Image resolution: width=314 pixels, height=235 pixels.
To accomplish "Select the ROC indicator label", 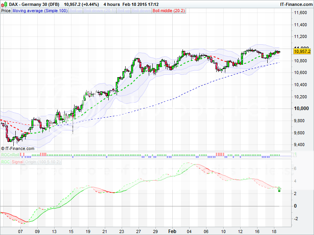I will (5, 161).
